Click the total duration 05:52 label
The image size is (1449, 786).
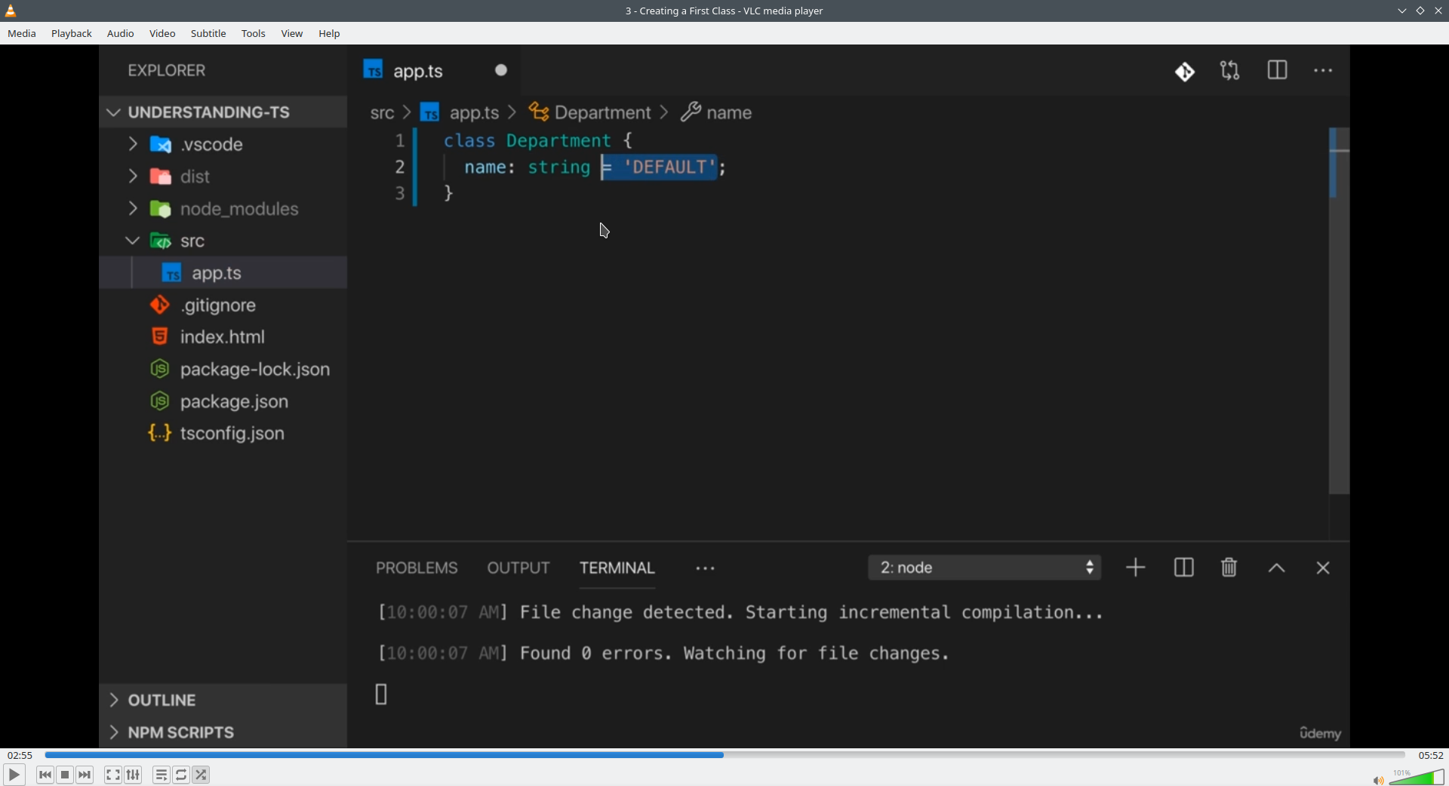pos(1431,755)
